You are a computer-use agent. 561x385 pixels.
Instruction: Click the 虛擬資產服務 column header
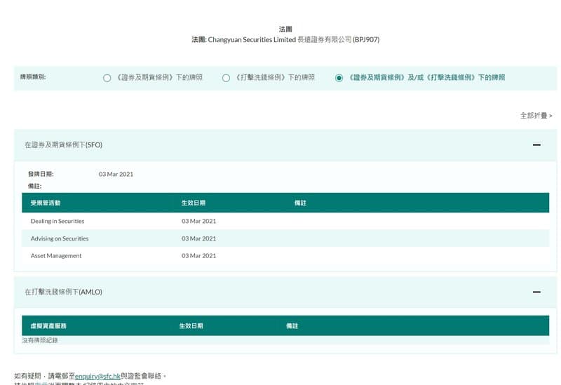[x=48, y=326]
